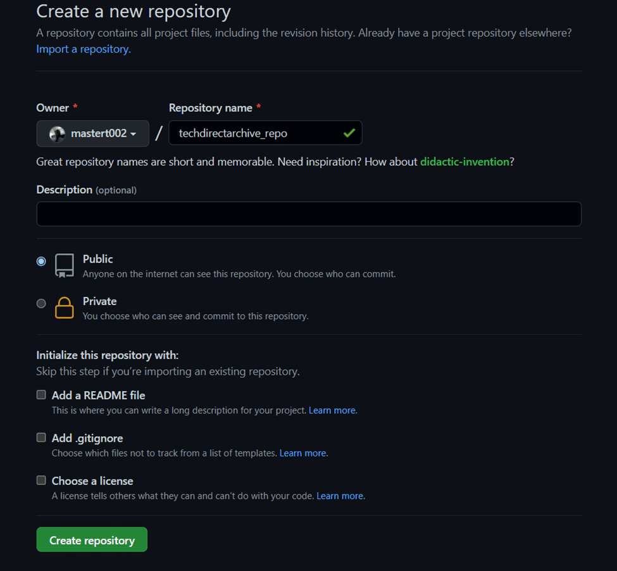Click Learn more about .gitignore templates
Image resolution: width=617 pixels, height=571 pixels.
303,453
